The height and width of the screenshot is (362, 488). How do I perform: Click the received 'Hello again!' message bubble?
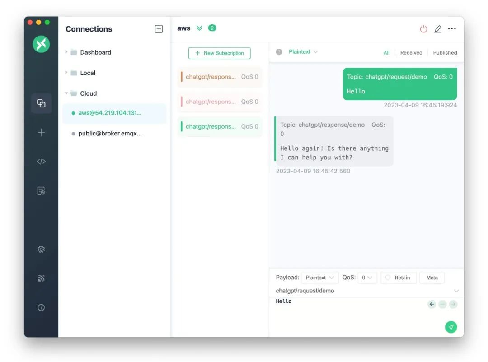(x=334, y=141)
